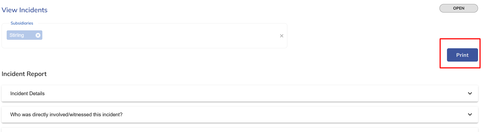Viewport: 485px width, 132px height.
Task: Print the incident report
Action: [462, 55]
